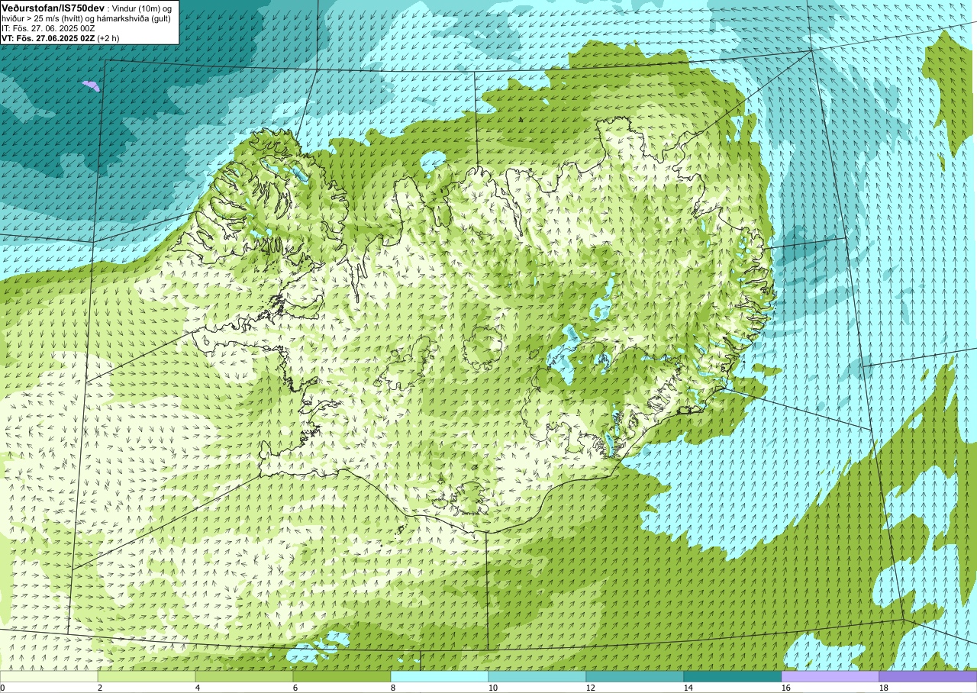
Task: Pick the 10–12 m/s turquoise legend swatch
Action: 537,676
